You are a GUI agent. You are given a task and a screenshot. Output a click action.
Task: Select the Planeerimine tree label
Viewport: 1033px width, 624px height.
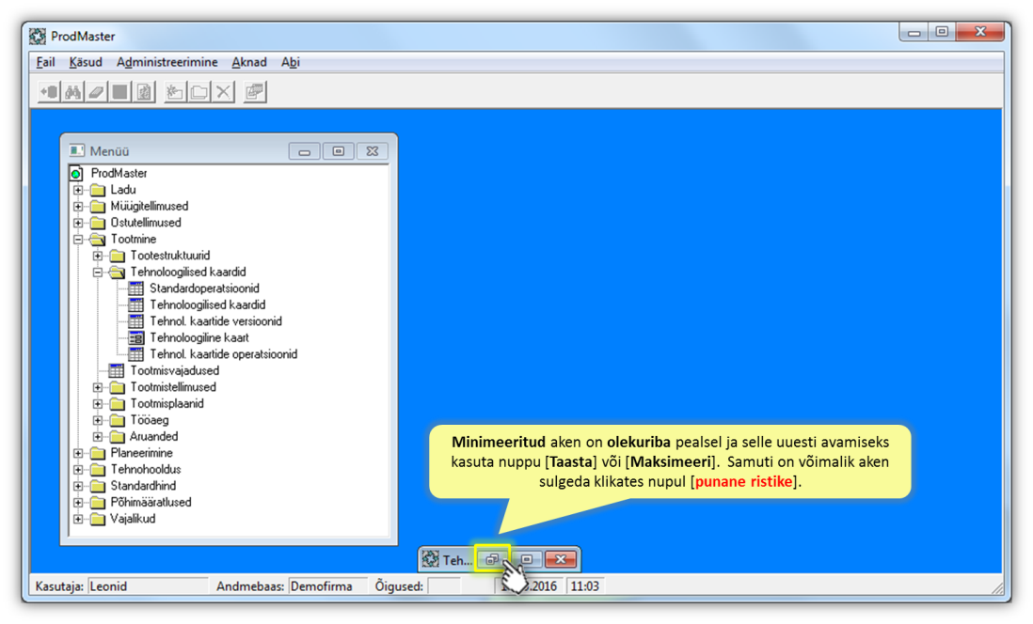point(142,453)
